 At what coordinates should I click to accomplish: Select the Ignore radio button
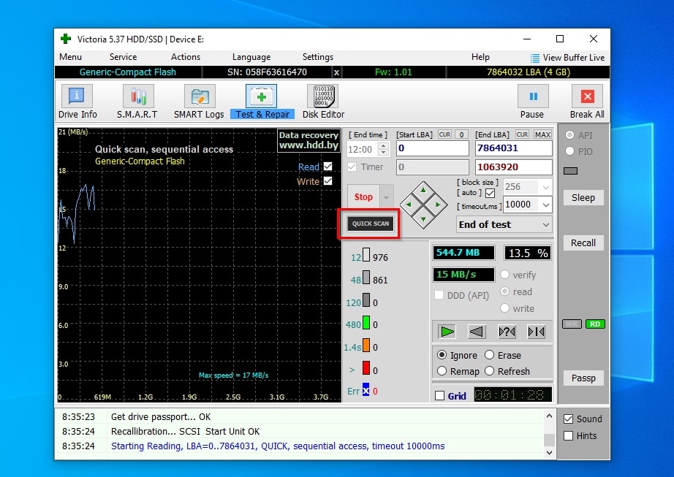[442, 355]
